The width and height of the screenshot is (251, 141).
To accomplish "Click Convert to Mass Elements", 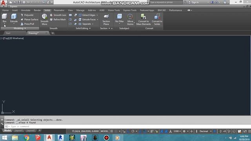I will (144, 19).
